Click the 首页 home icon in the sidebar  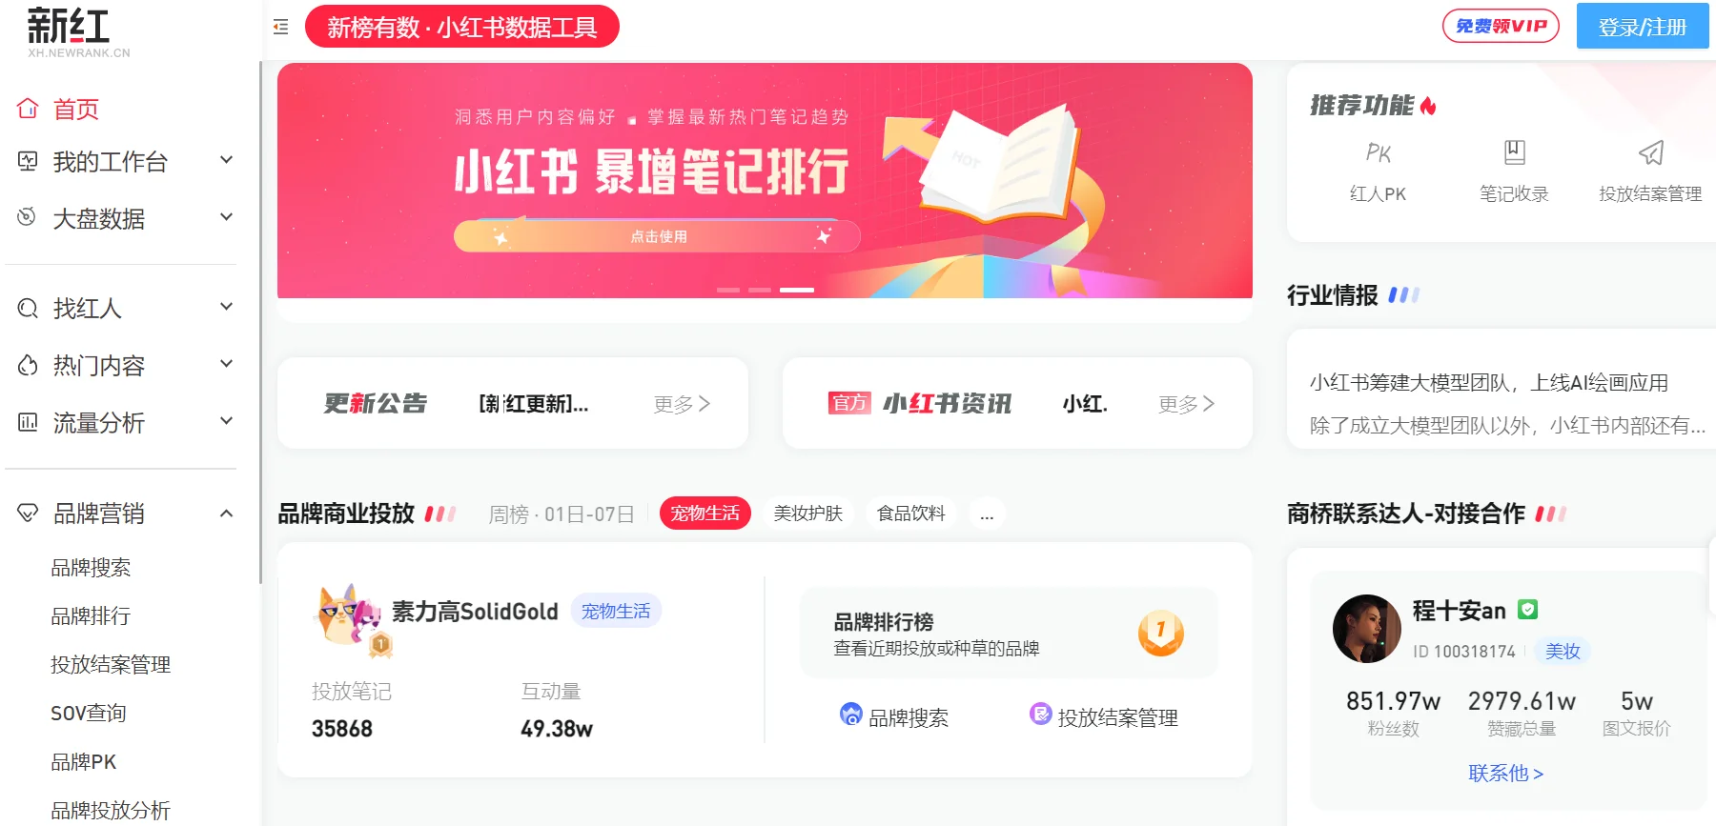28,109
